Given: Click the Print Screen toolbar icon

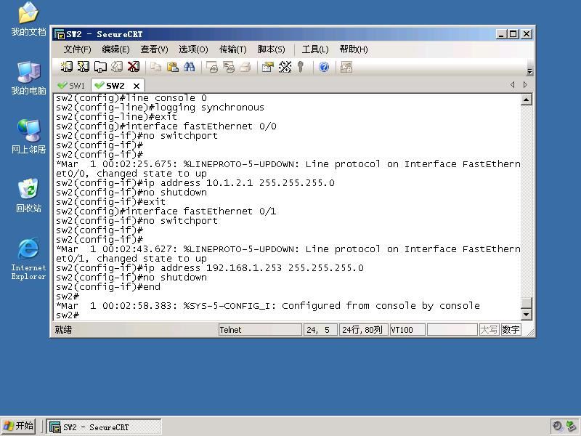Looking at the screenshot, I should [211, 67].
